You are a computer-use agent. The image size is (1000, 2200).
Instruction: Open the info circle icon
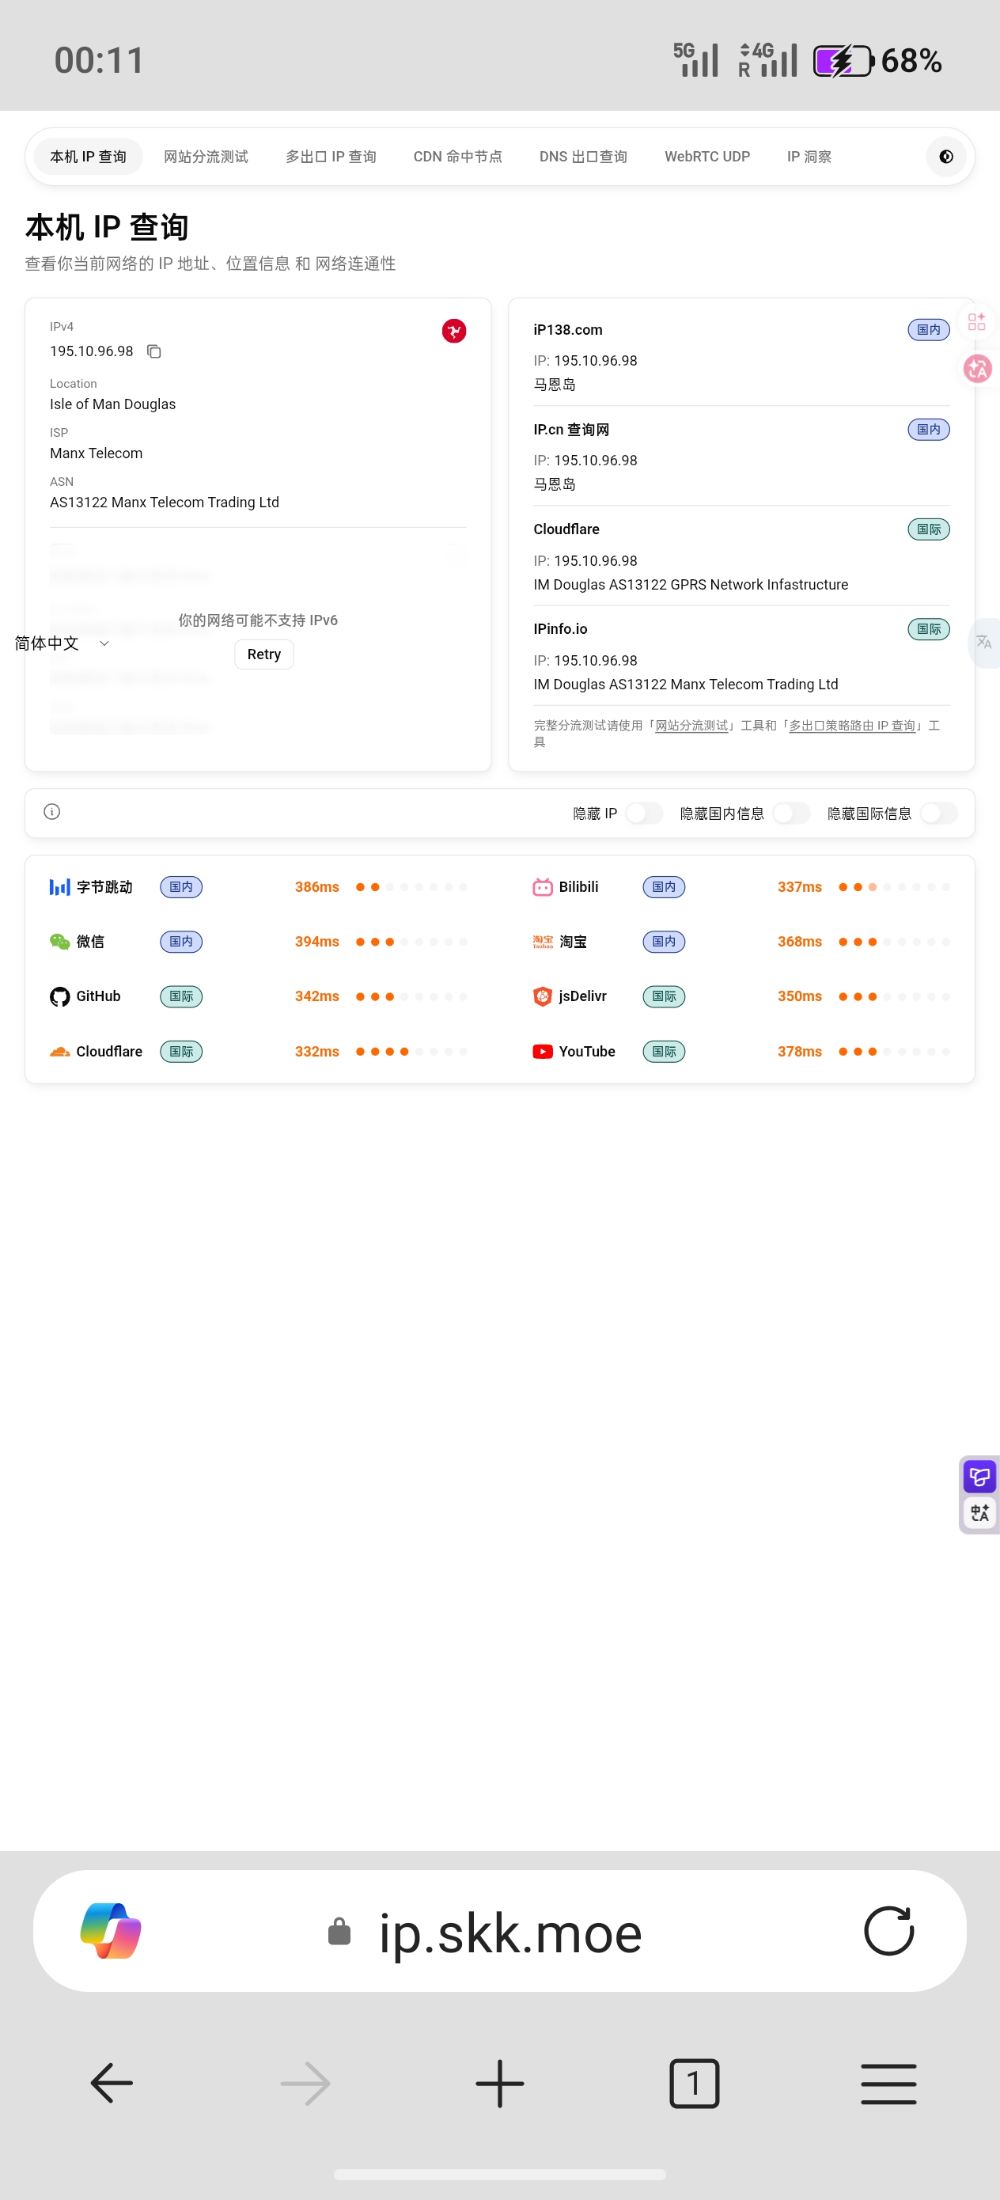coord(52,811)
